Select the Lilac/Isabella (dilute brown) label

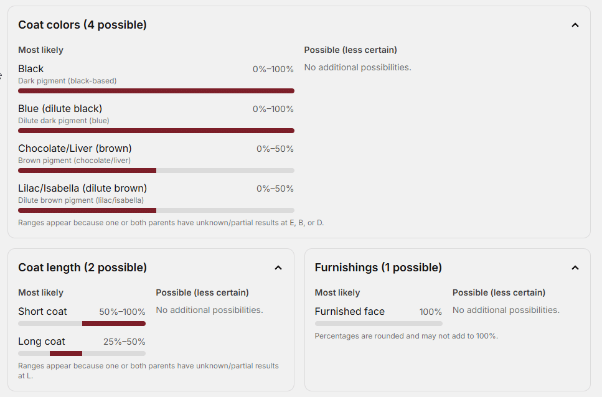pyautogui.click(x=82, y=189)
